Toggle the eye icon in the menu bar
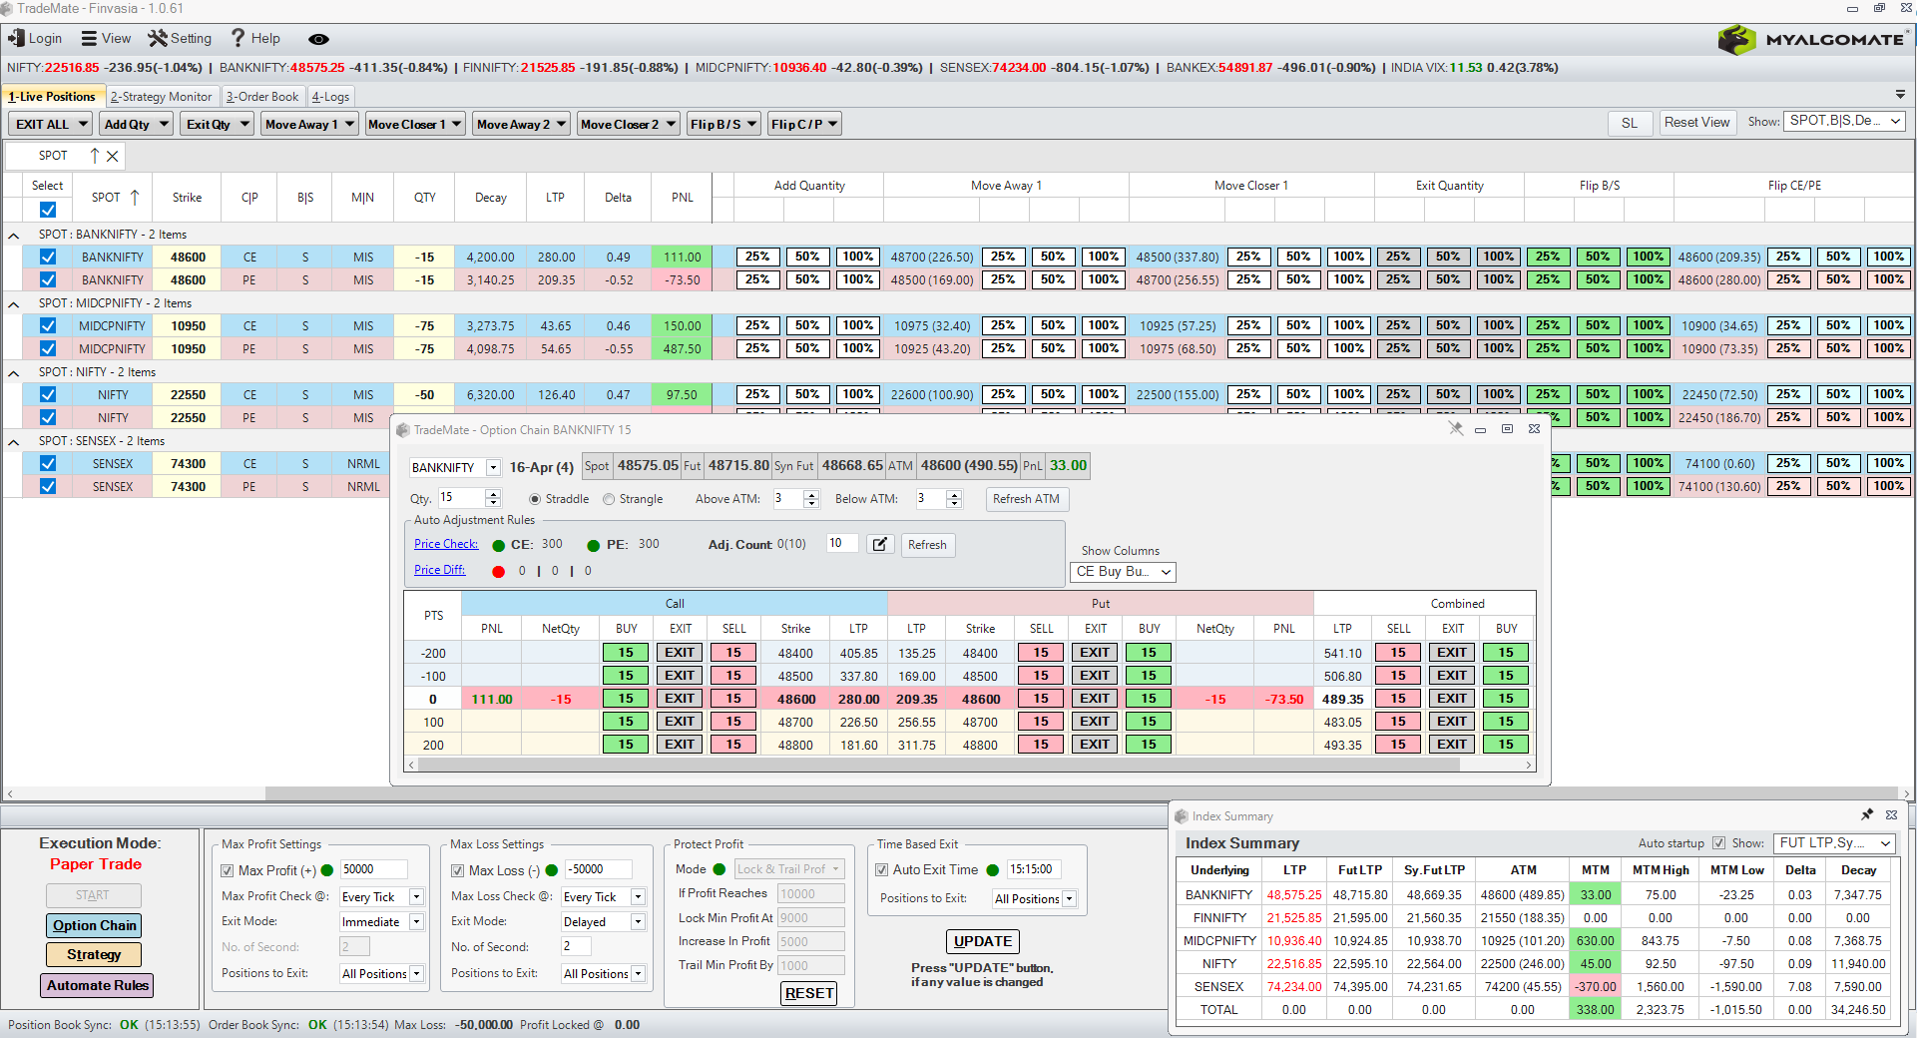Screen dimensions: 1917x1038 (x=318, y=39)
